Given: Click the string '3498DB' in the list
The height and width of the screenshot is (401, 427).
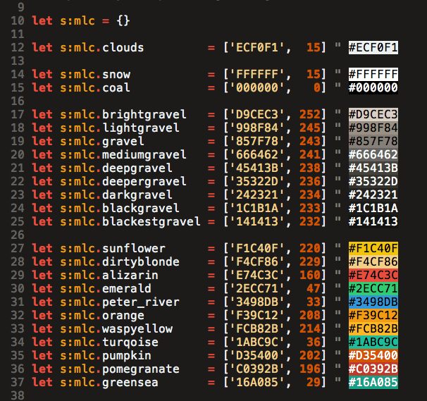Looking at the screenshot, I should pos(257,302).
